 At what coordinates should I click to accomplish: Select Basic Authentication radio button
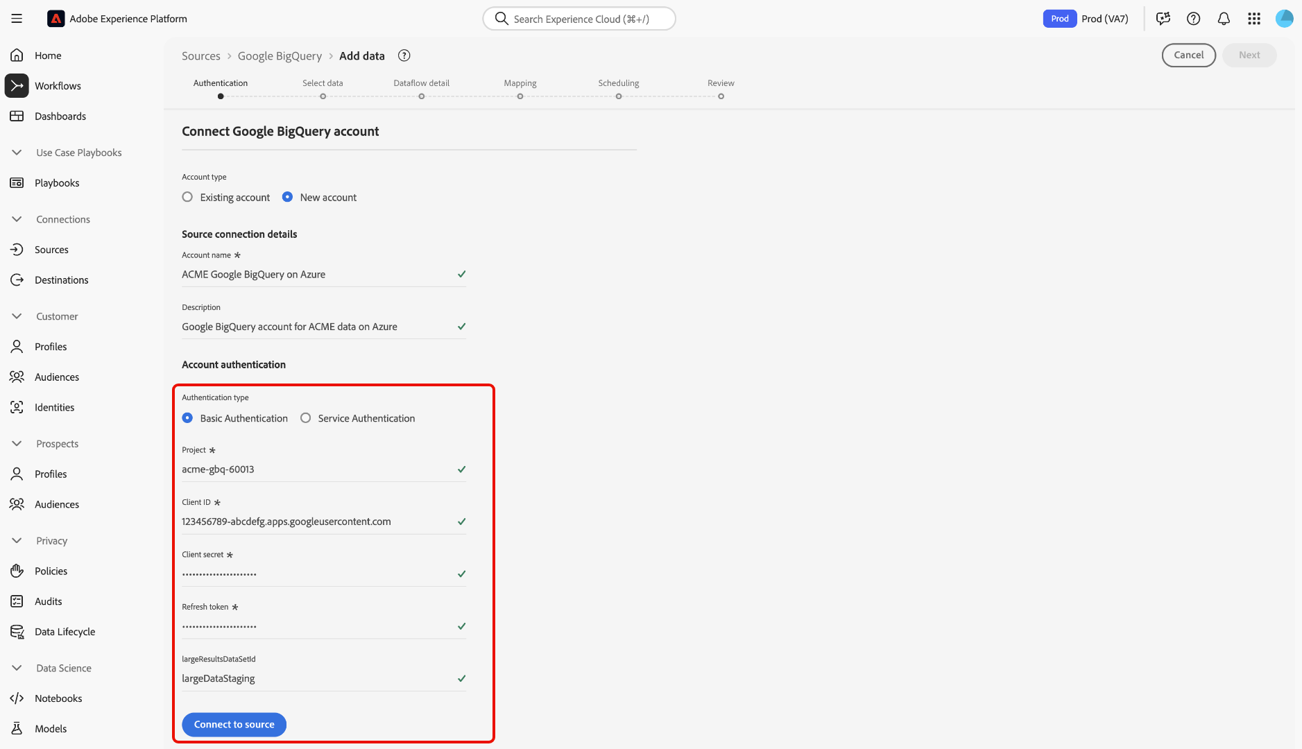pos(187,418)
